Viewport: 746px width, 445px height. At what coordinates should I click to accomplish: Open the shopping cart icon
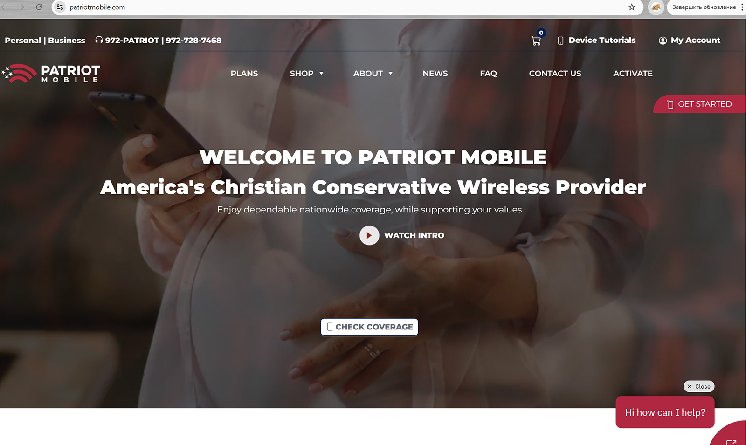pyautogui.click(x=536, y=41)
